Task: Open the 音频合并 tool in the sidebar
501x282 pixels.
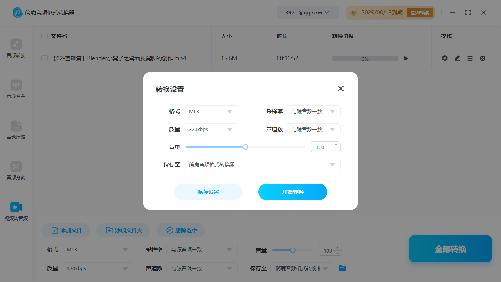Action: 16,89
